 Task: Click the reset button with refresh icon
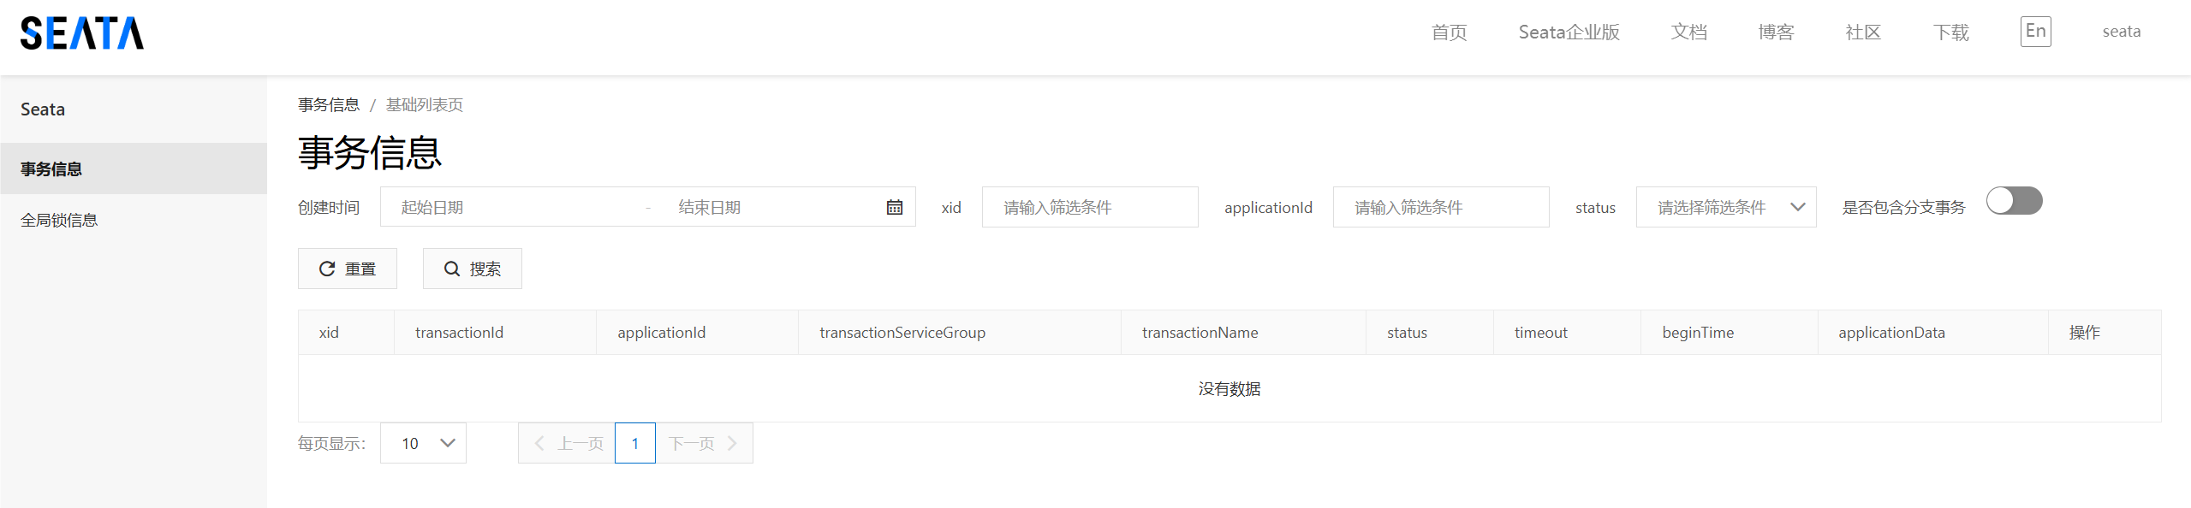(348, 269)
